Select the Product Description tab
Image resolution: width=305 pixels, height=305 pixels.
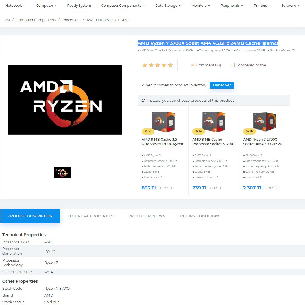30,216
